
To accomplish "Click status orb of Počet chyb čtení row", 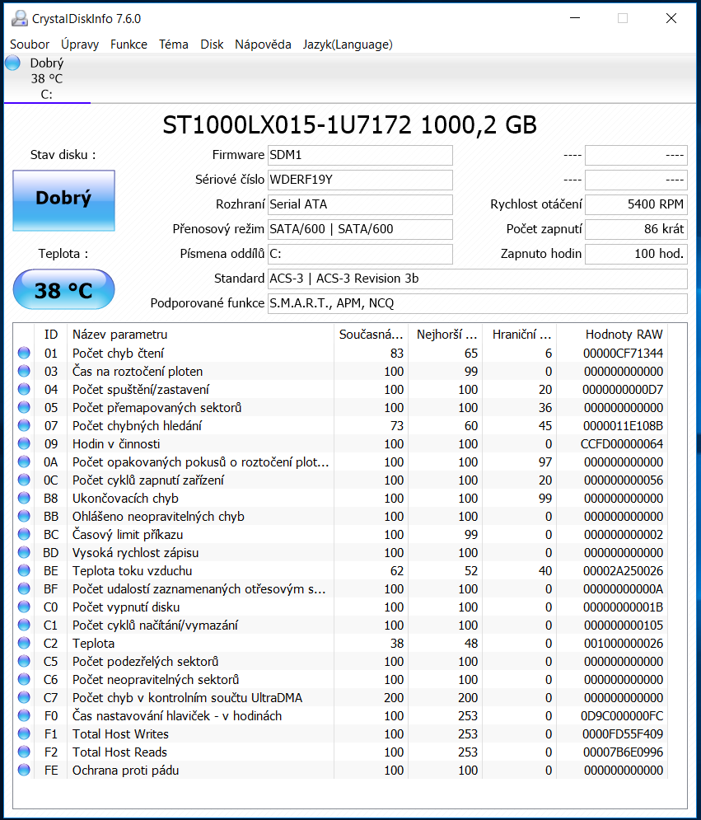I will pos(24,354).
